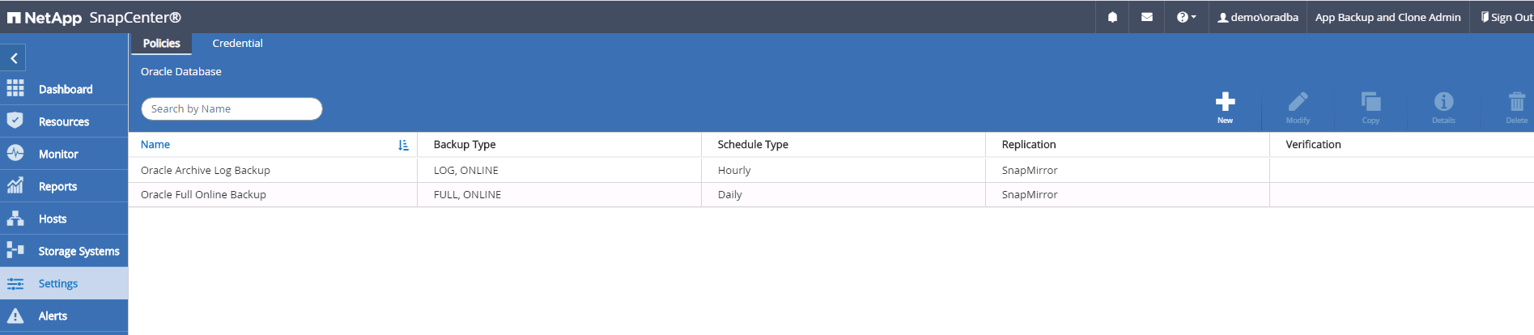Open Storage Systems page

click(78, 251)
